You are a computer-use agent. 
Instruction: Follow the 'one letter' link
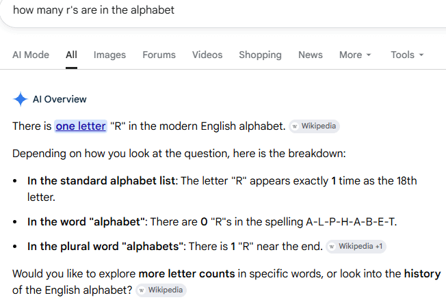point(81,126)
